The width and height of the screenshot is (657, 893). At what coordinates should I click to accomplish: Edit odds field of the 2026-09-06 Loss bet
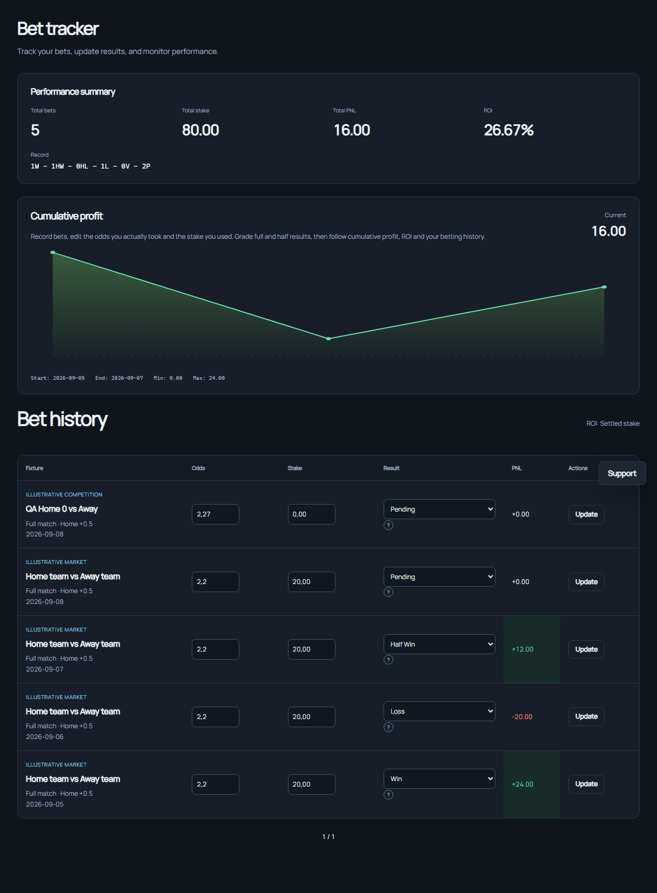tap(216, 717)
